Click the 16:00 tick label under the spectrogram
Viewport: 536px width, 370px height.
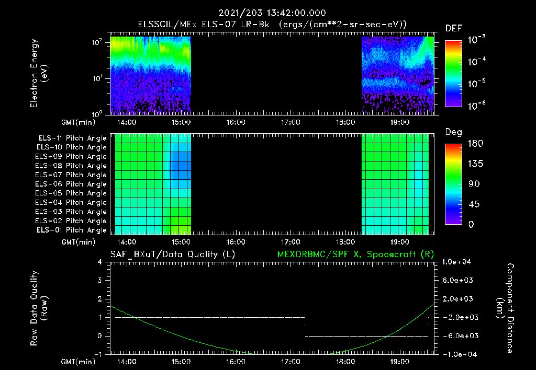(x=236, y=122)
